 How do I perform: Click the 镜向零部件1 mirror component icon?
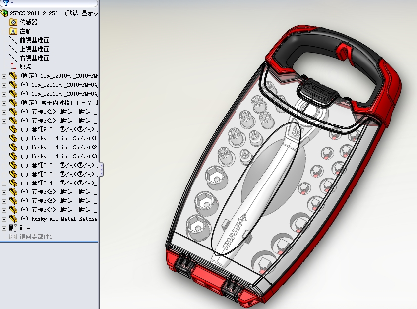[x=14, y=236]
